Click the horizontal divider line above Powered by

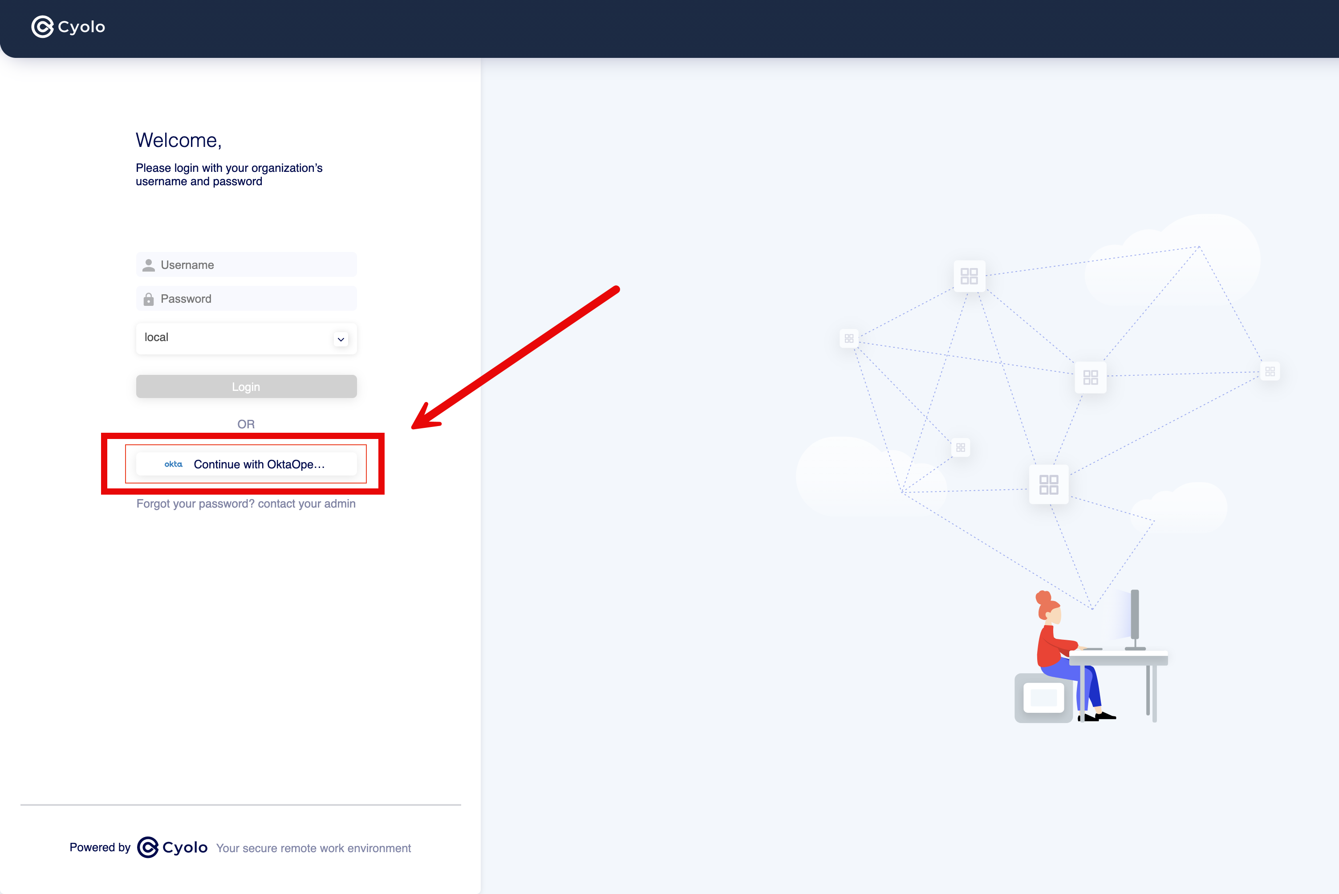(240, 805)
